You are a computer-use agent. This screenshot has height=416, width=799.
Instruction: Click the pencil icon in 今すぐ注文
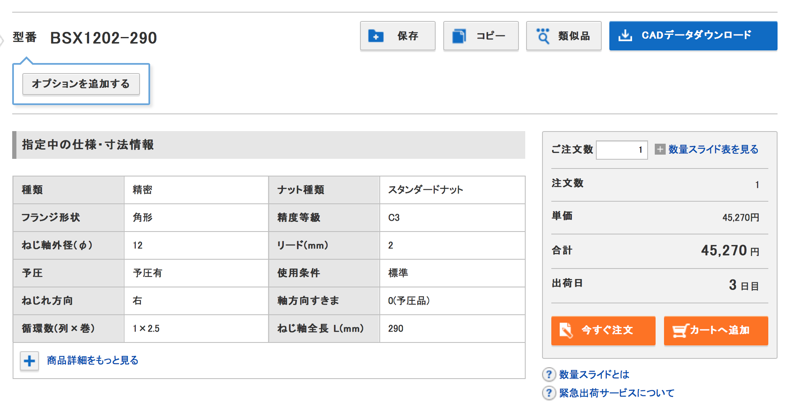click(566, 331)
